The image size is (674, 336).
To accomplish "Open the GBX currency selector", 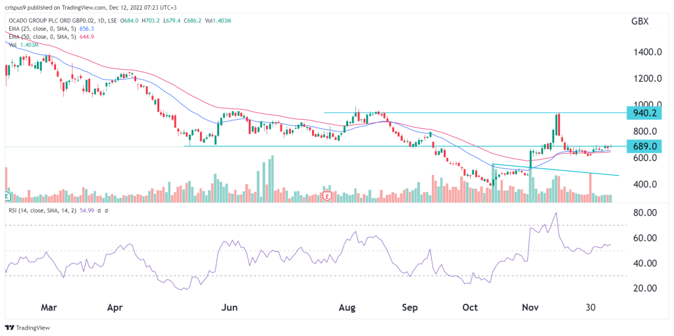I will coord(640,22).
